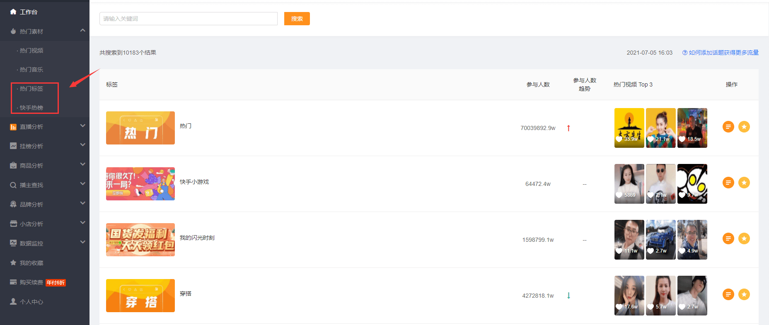
Task: Open the 穿搭 cover image
Action: 140,296
